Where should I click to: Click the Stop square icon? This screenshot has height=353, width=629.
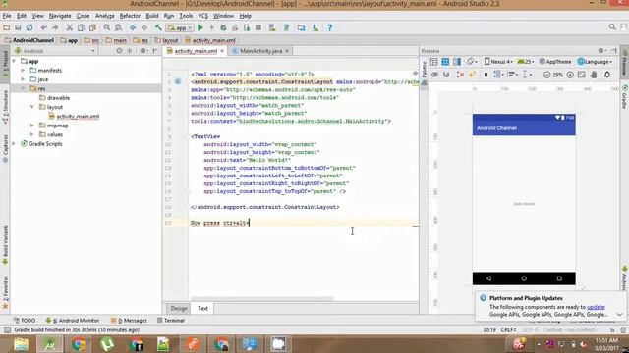pos(258,28)
